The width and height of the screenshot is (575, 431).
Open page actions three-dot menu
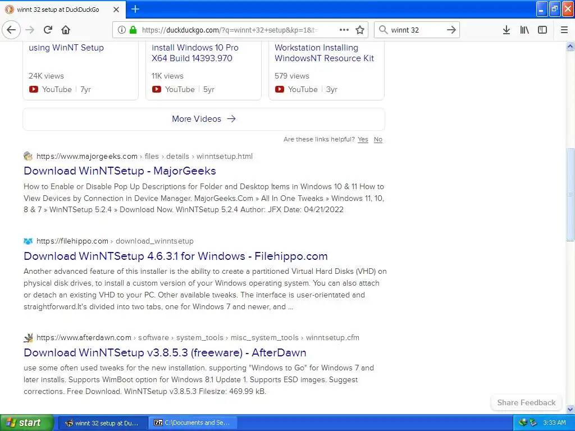(x=344, y=30)
